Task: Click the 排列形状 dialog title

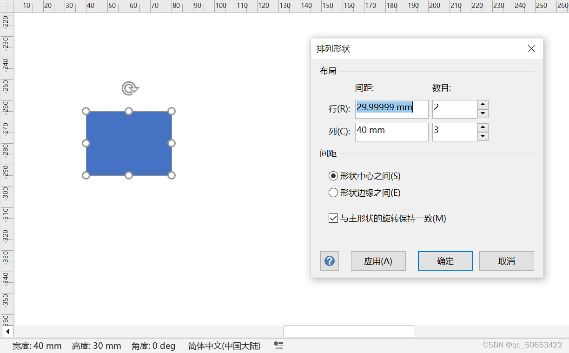Action: coord(333,49)
